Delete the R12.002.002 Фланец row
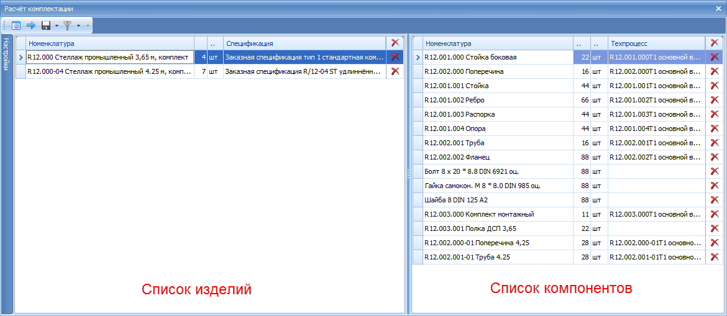Viewport: 727px width, 316px height. [x=715, y=158]
